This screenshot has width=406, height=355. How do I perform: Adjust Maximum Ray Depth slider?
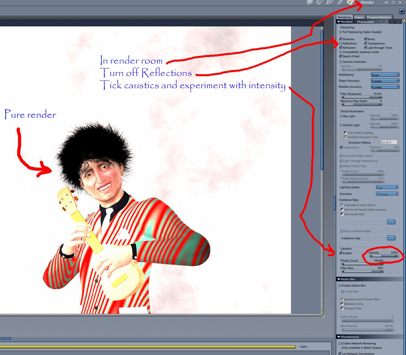click(361, 104)
